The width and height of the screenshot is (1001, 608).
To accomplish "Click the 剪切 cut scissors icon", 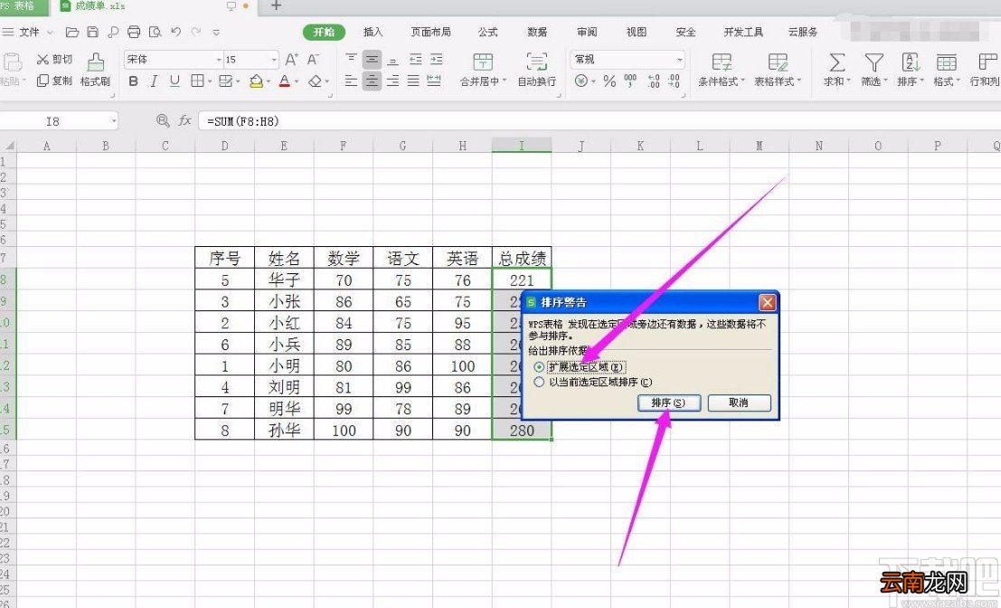I will [x=42, y=60].
